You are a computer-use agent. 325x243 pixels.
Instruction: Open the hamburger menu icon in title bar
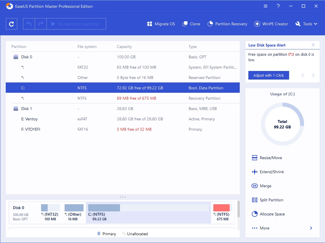(x=266, y=6)
